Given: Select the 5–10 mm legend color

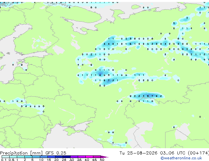Looking at the screenshot, I should click(36, 157).
